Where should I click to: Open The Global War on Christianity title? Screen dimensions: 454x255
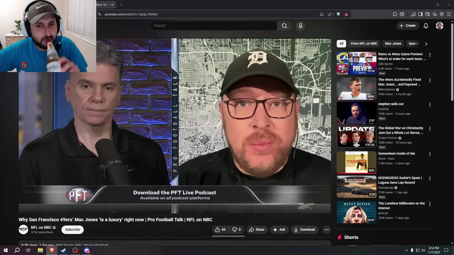click(401, 130)
